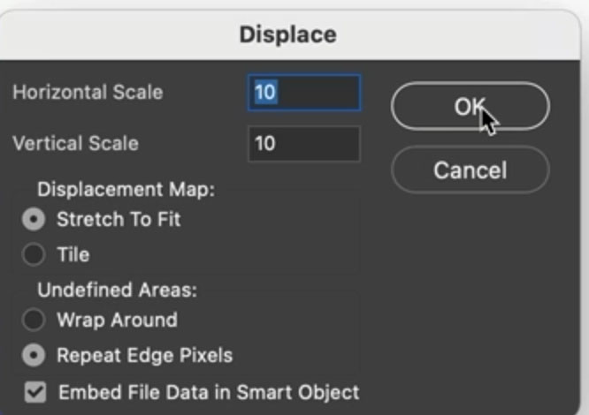Click the "Stretch To Fit" option text

tap(120, 219)
